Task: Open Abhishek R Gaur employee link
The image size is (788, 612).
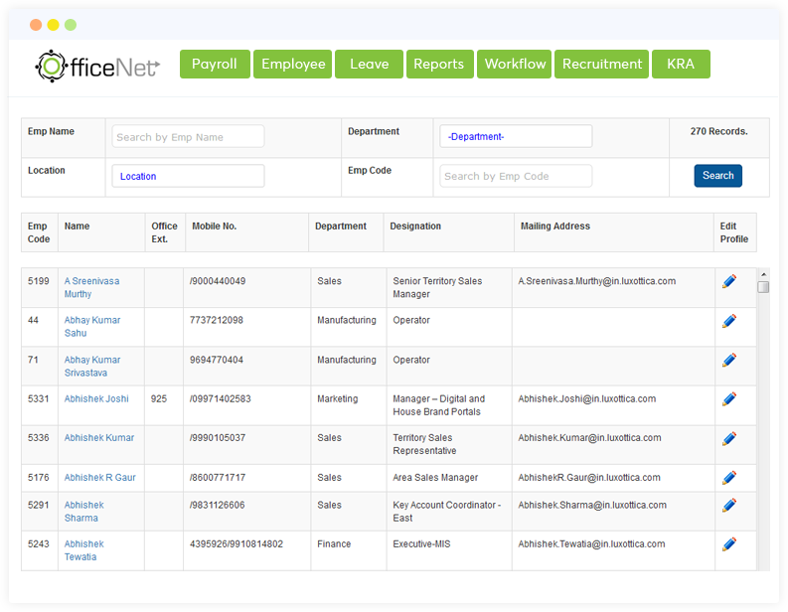Action: pyautogui.click(x=99, y=477)
